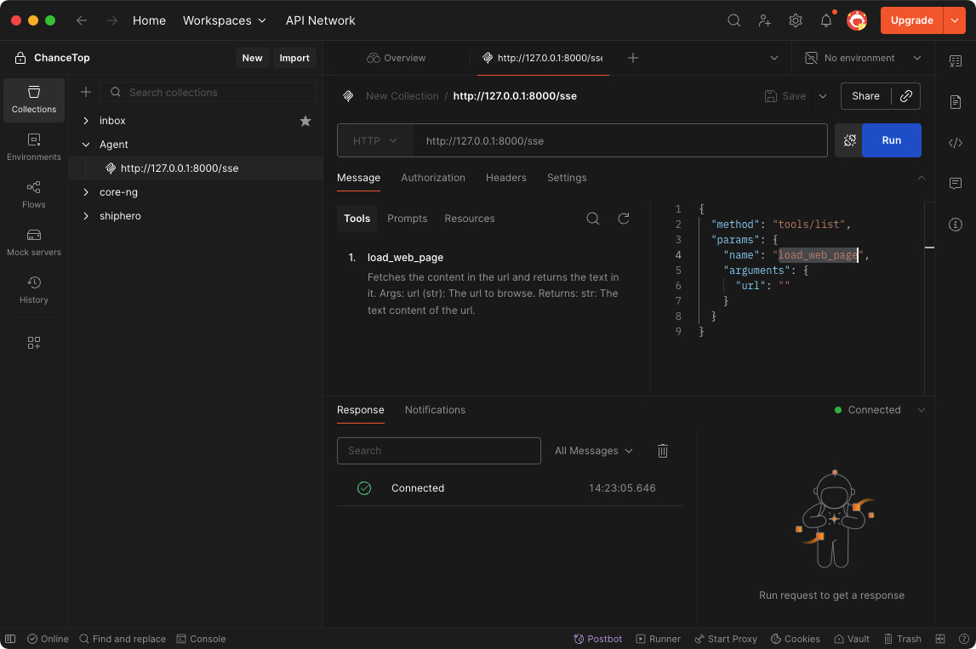Open the Workspaces menu

pyautogui.click(x=225, y=20)
